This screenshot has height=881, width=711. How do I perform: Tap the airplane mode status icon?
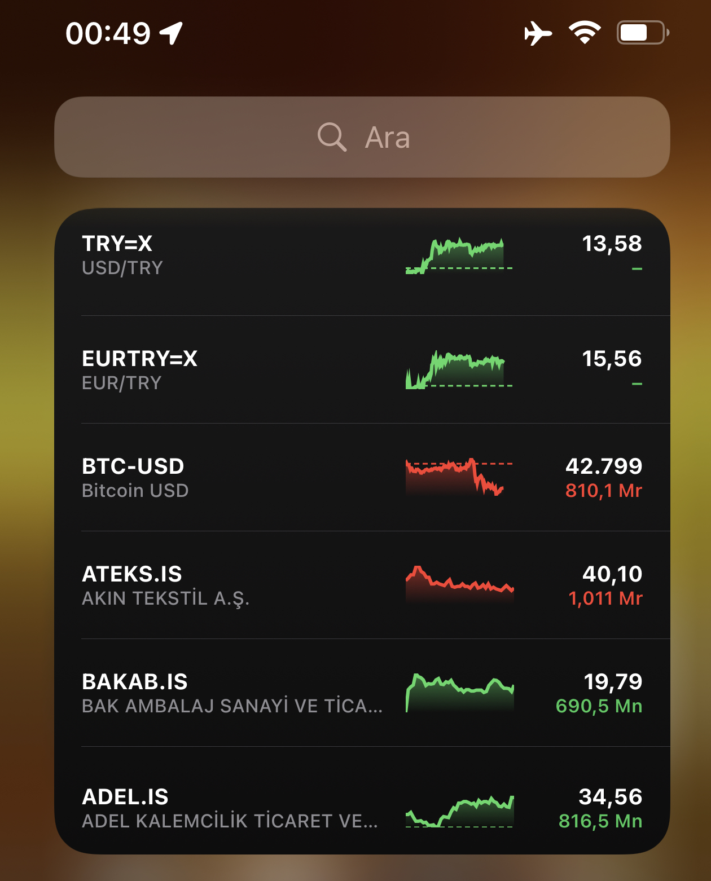(x=538, y=33)
